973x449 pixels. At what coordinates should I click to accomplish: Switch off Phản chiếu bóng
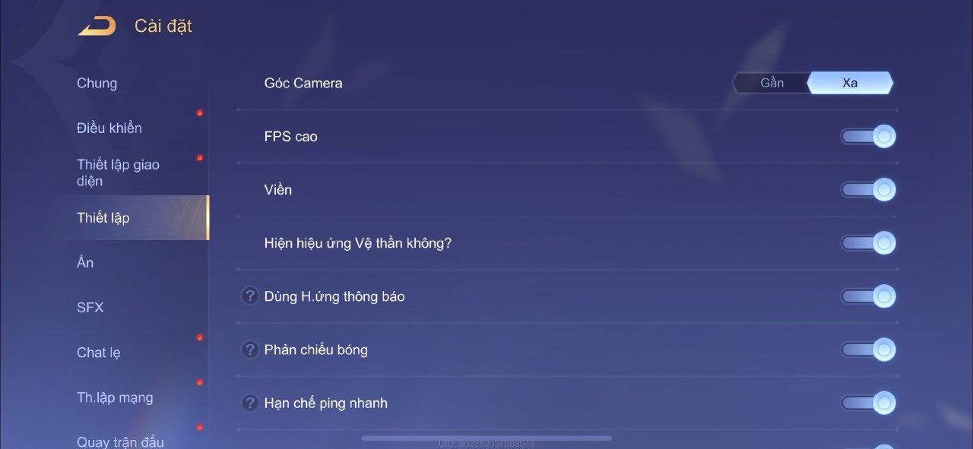868,349
